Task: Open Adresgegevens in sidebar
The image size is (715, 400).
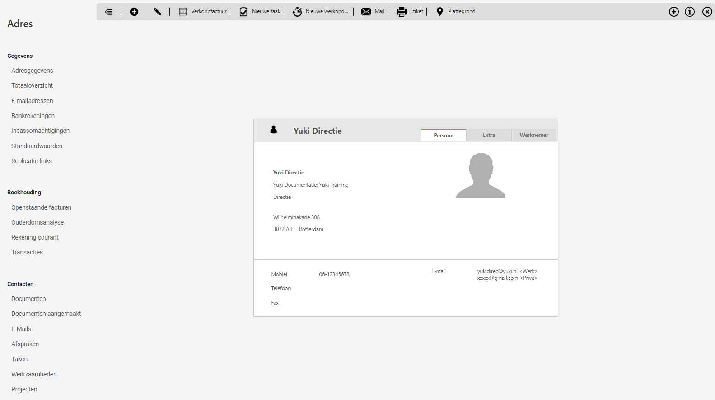Action: click(x=32, y=71)
